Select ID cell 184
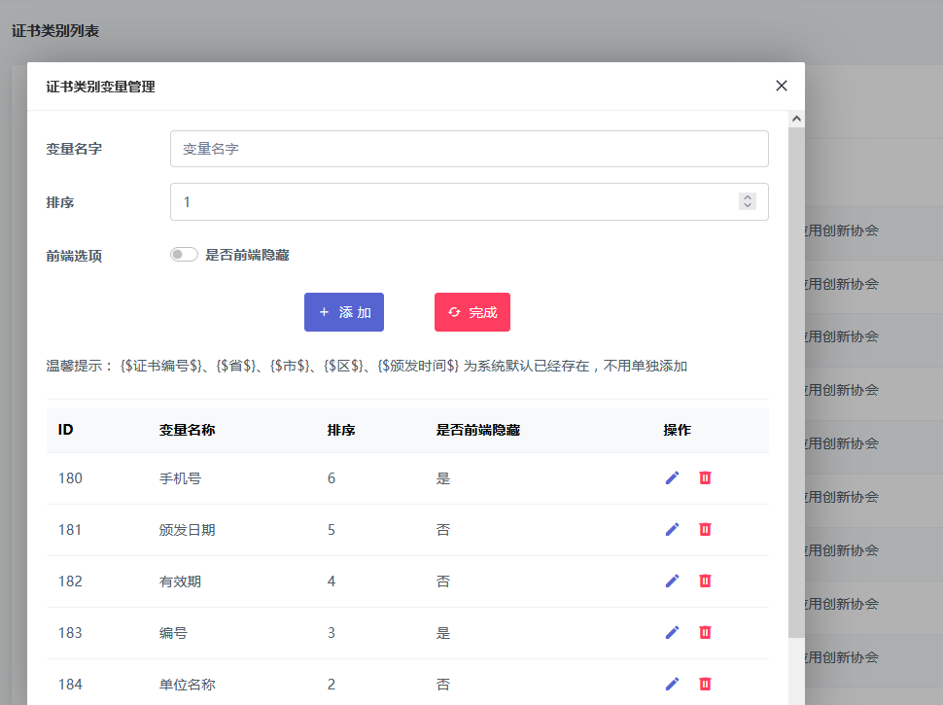The width and height of the screenshot is (943, 705). click(x=70, y=685)
